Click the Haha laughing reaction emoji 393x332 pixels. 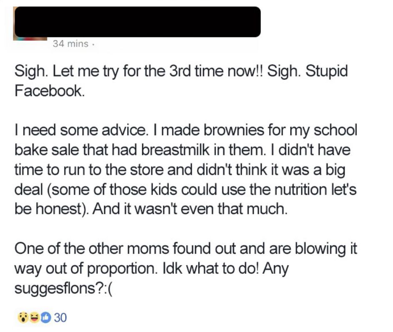34,318
